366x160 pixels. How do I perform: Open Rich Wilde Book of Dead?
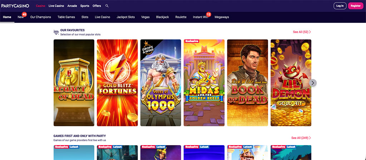pyautogui.click(x=248, y=83)
